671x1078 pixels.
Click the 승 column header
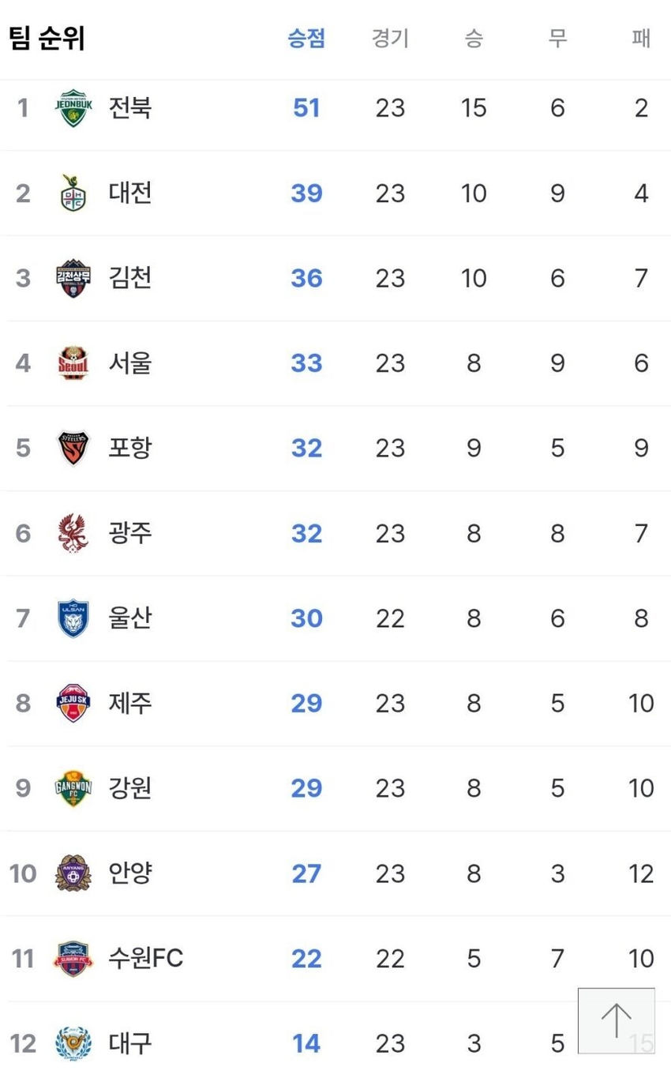[474, 38]
